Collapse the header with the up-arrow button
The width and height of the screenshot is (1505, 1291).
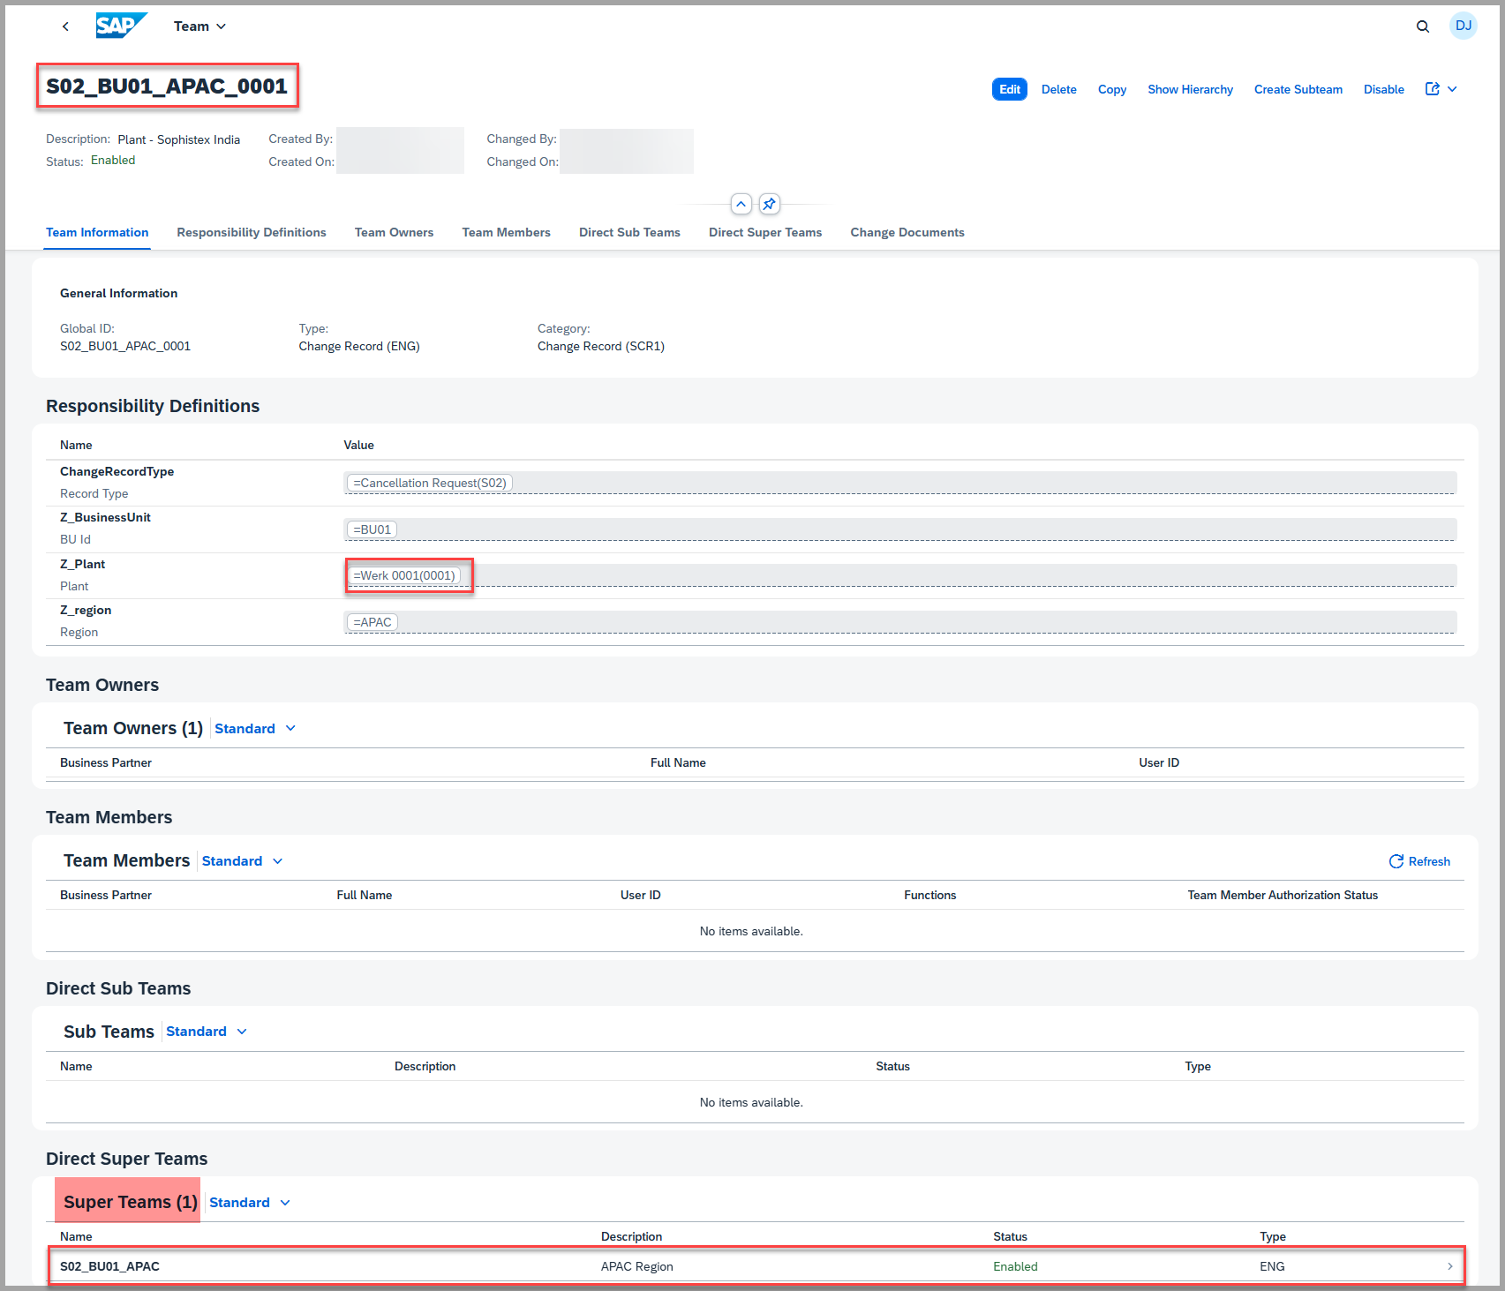(x=741, y=205)
